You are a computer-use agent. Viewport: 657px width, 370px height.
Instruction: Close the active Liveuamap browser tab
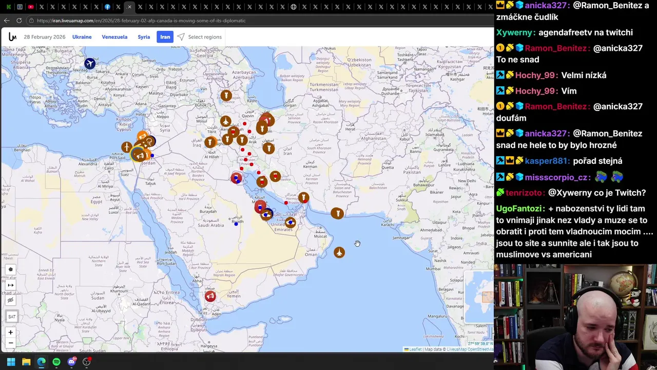[x=129, y=7]
